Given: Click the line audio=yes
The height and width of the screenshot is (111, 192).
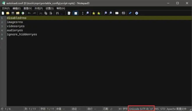Looking at the screenshot, I should (15, 30).
